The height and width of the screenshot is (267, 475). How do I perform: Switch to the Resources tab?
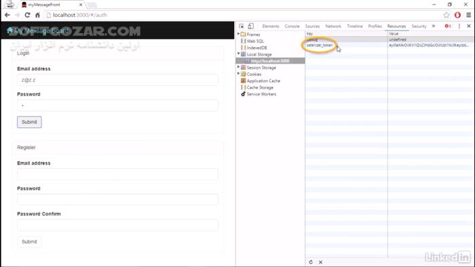396,26
